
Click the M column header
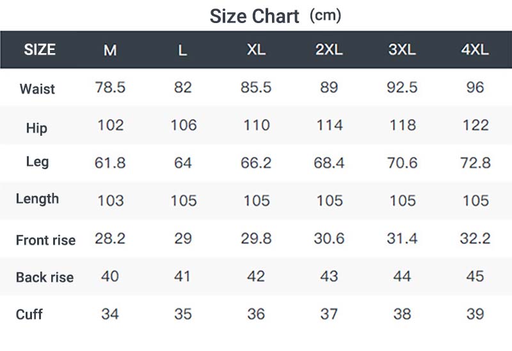click(110, 51)
